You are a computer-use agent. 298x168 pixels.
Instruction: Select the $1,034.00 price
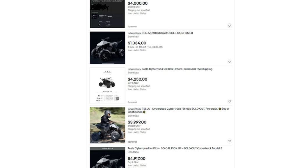coord(137,43)
